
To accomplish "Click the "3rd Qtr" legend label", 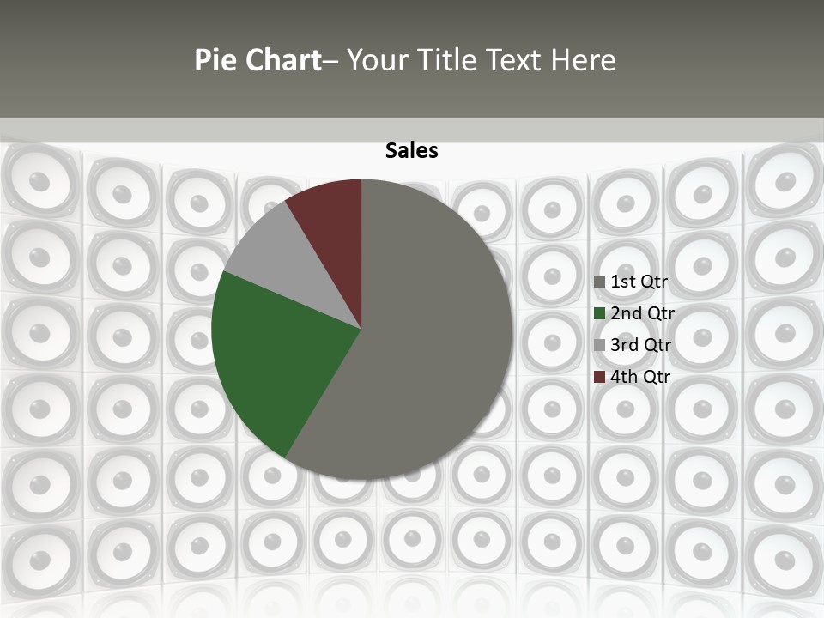I will point(640,345).
